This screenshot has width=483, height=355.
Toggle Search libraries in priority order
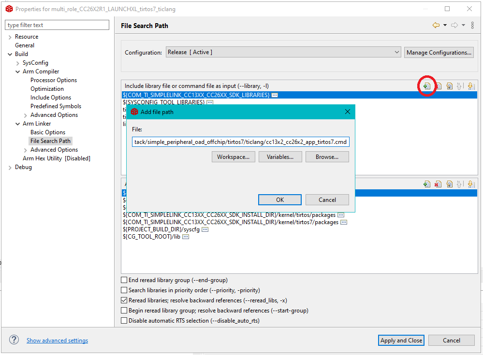[x=124, y=290]
